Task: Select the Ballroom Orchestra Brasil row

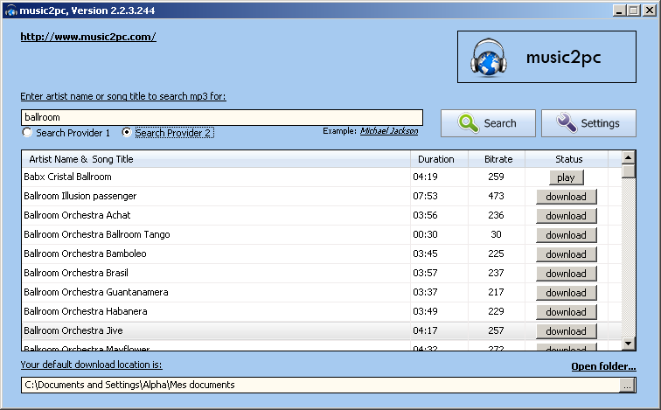Action: coord(322,273)
